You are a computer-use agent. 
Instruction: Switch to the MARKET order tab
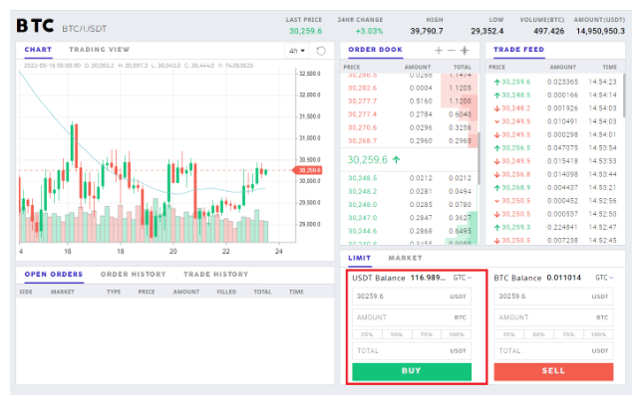click(x=405, y=258)
